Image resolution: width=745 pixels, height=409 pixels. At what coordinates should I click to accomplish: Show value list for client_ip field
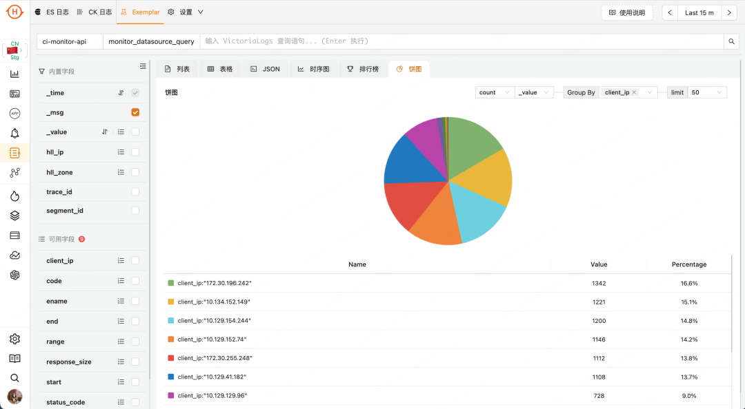click(x=121, y=260)
